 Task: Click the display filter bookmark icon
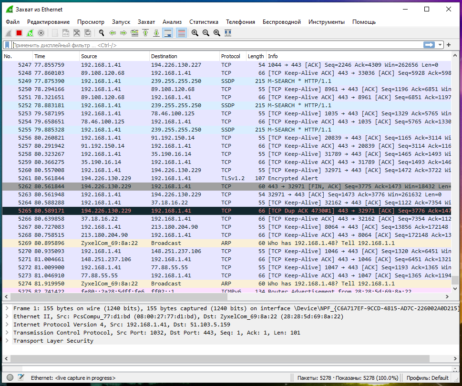click(x=7, y=45)
